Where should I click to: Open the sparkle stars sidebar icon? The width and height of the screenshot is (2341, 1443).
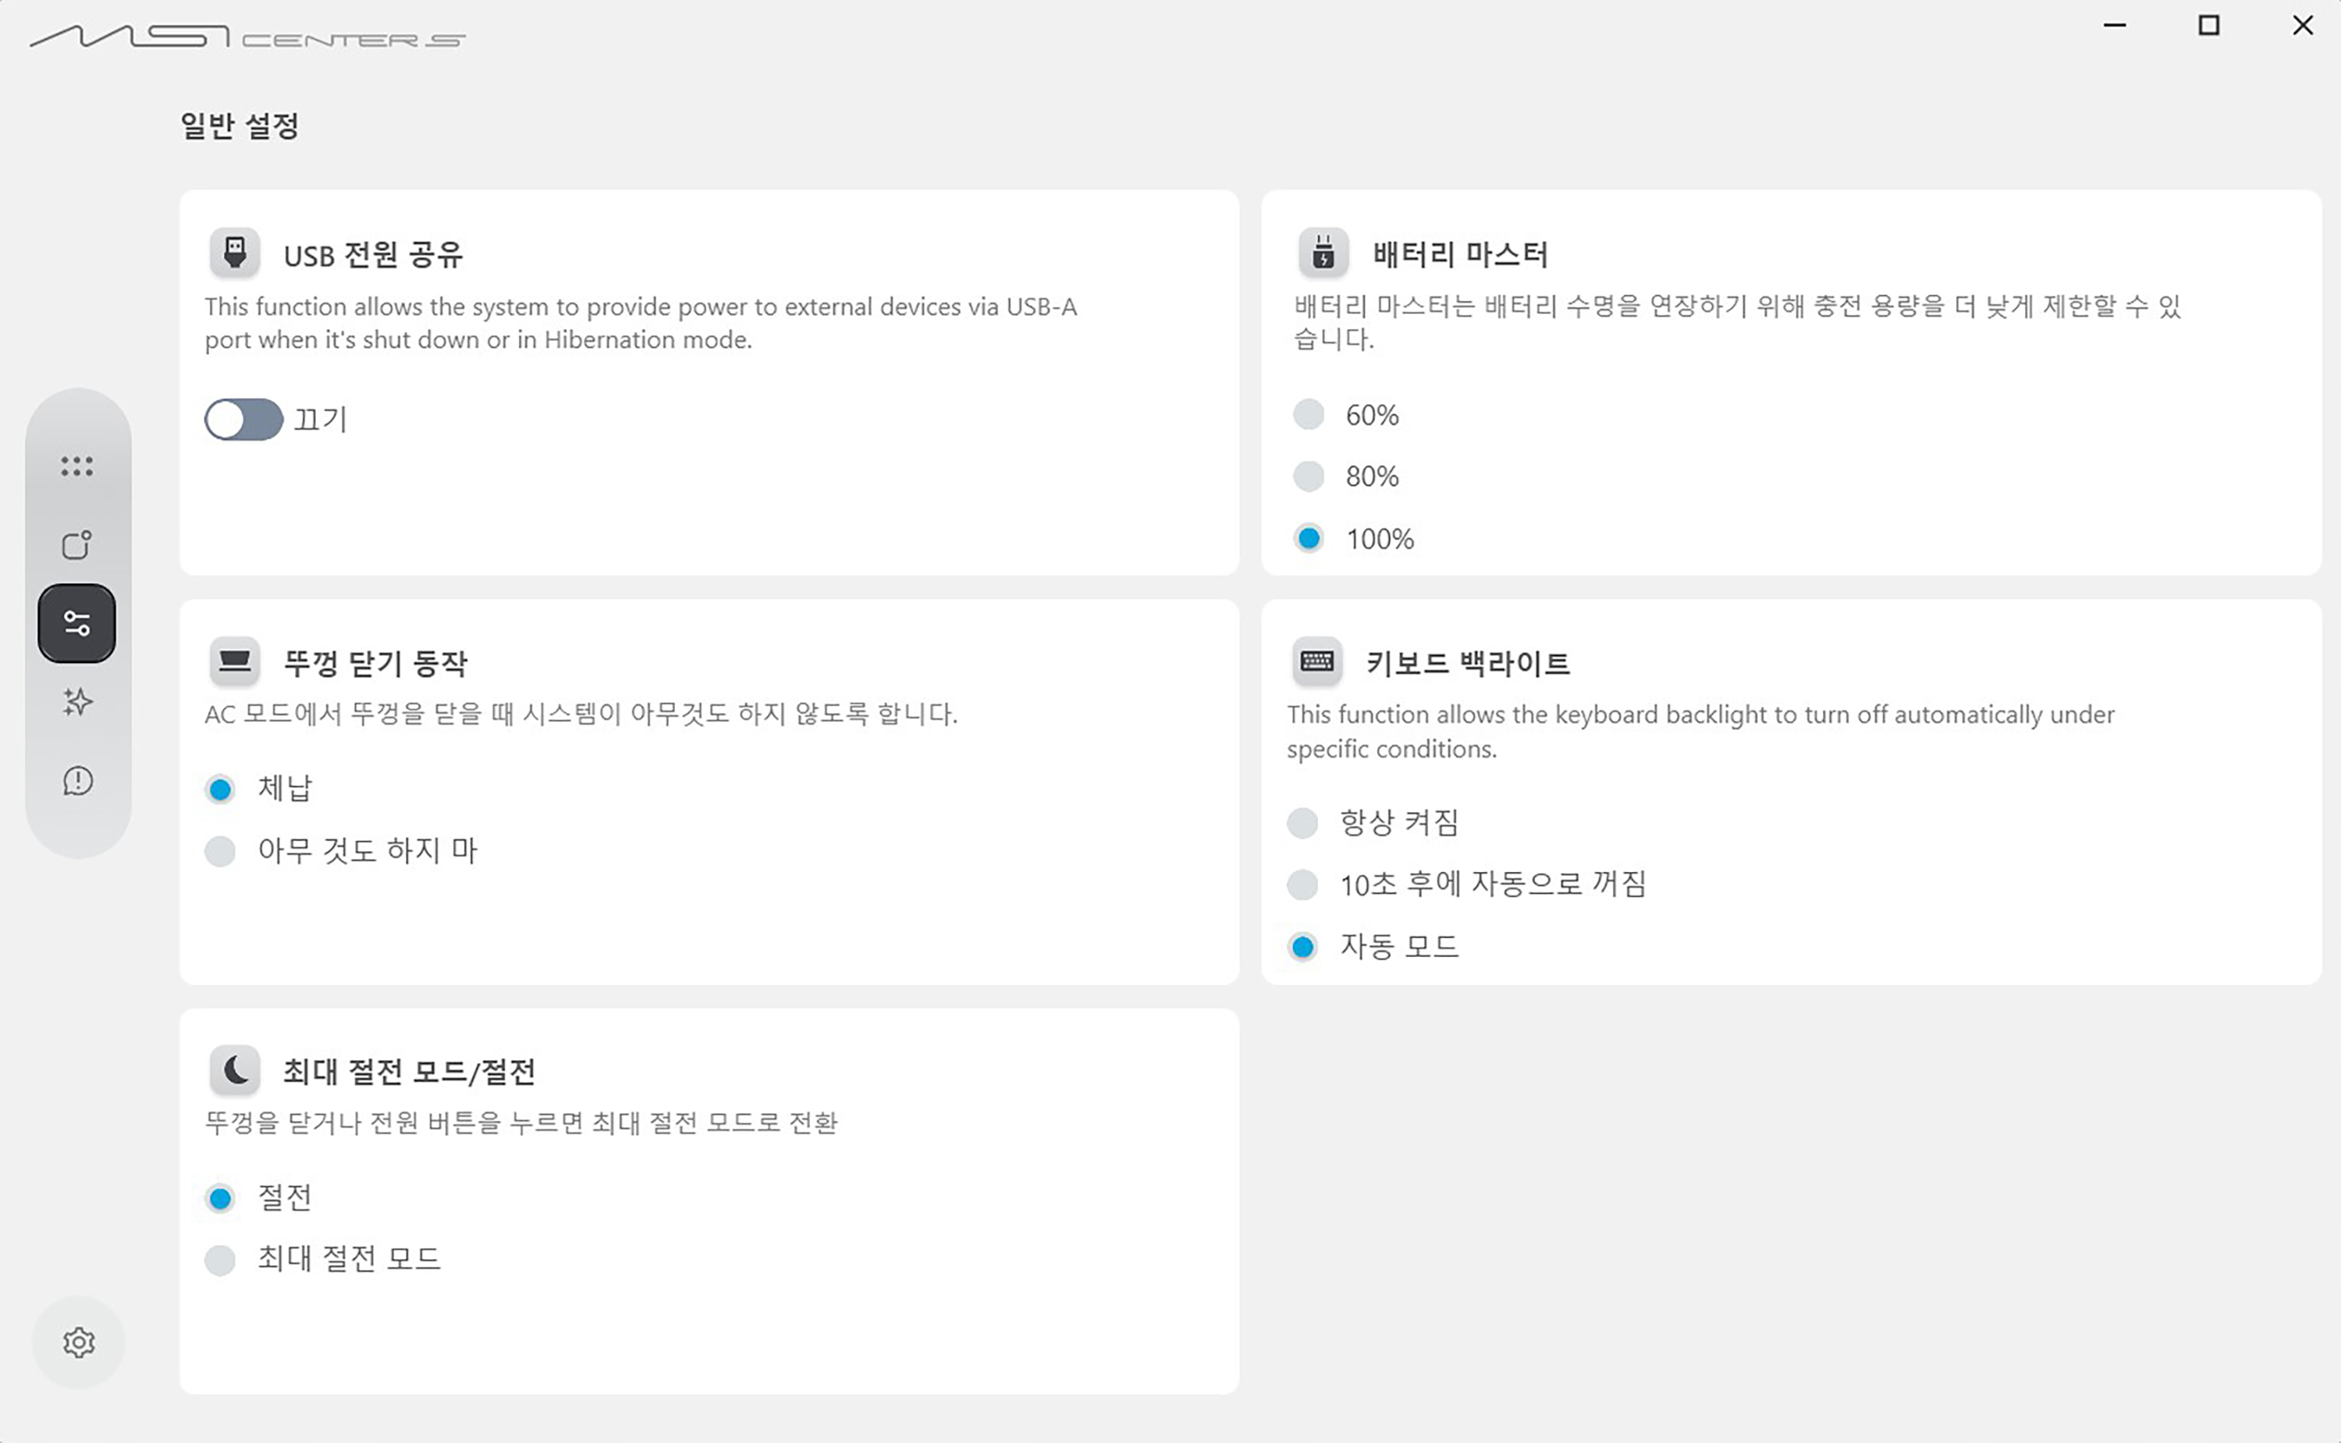tap(77, 703)
